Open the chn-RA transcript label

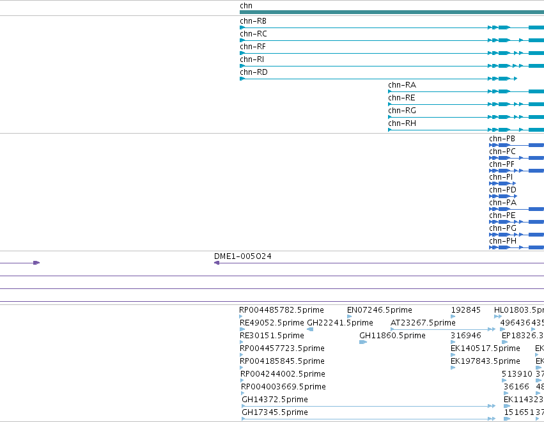click(402, 85)
